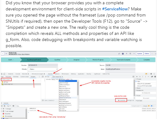Click the State field Awaiting Qualification
The width and height of the screenshot is (159, 119).
pyautogui.click(x=120, y=69)
